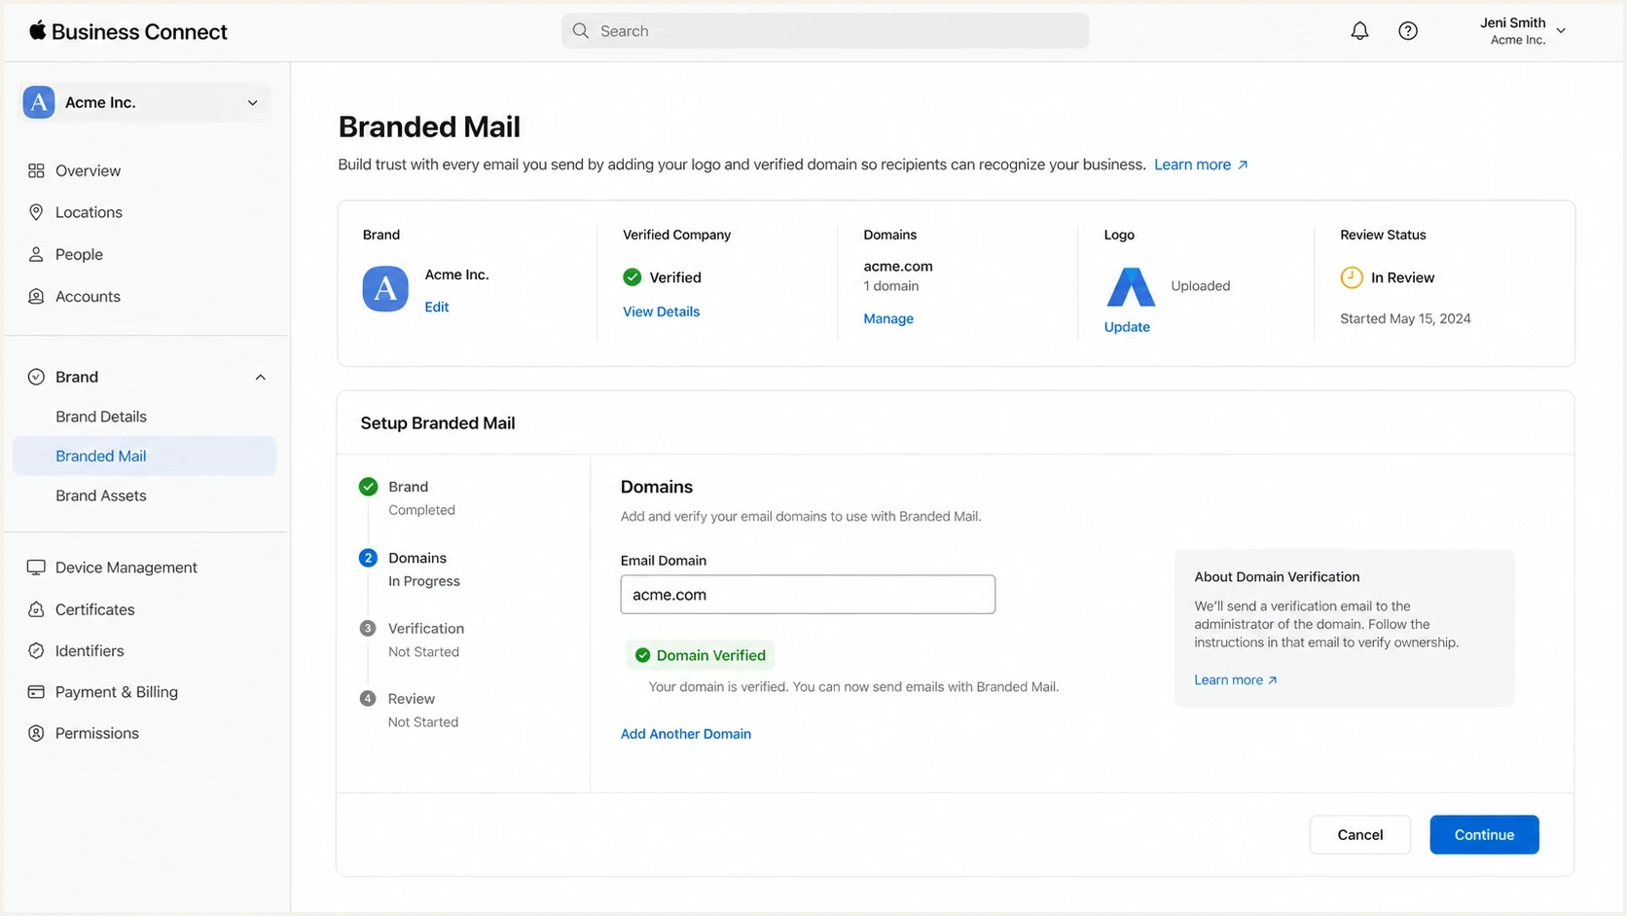
Task: Click the Search field in top bar
Action: click(x=825, y=31)
